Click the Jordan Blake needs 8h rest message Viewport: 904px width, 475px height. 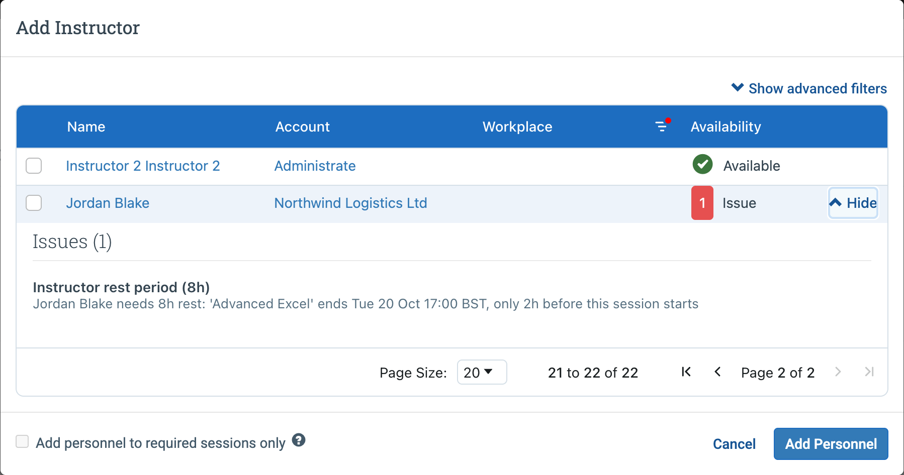pyautogui.click(x=366, y=304)
